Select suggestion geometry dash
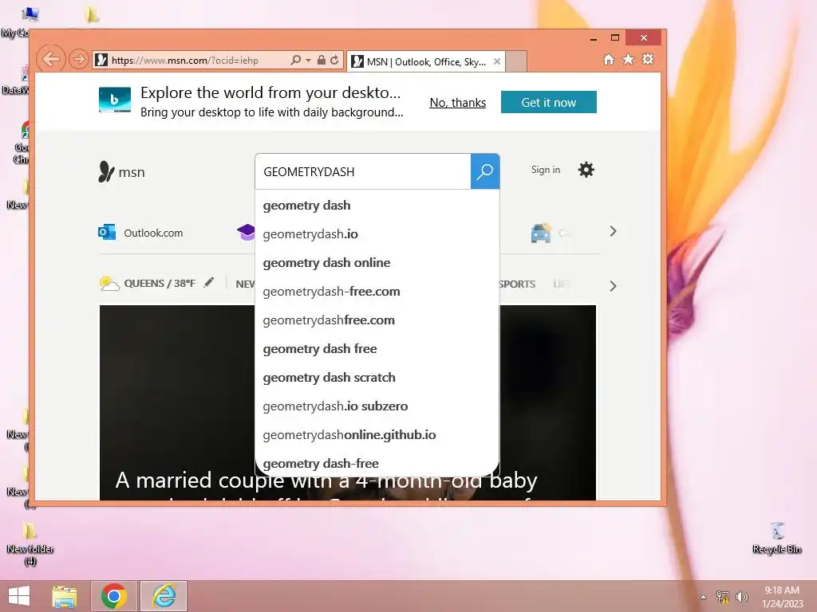The image size is (817, 612). pos(377,205)
